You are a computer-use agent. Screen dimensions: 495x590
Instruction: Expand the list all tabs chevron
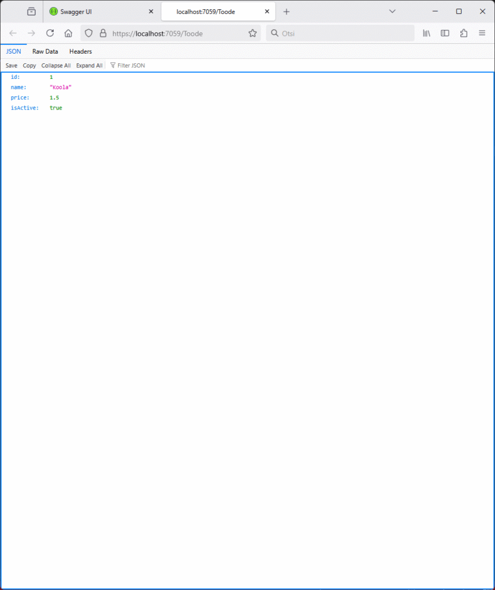coord(392,12)
